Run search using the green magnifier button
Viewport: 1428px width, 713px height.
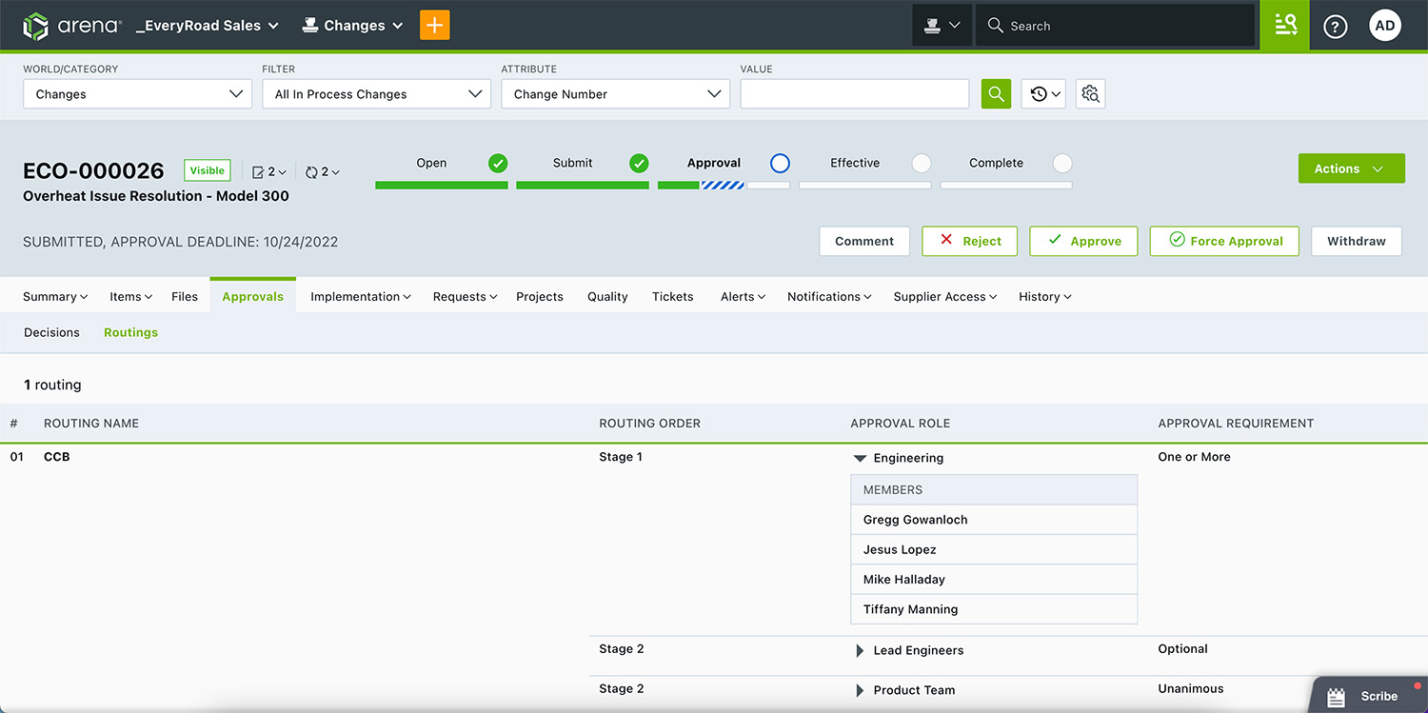(x=996, y=93)
